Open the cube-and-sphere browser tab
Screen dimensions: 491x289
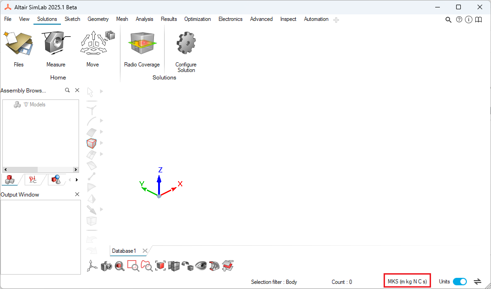56,179
